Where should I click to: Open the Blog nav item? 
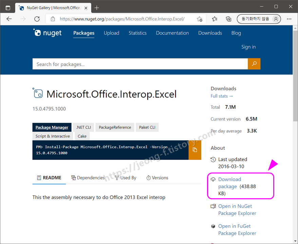pos(236,33)
